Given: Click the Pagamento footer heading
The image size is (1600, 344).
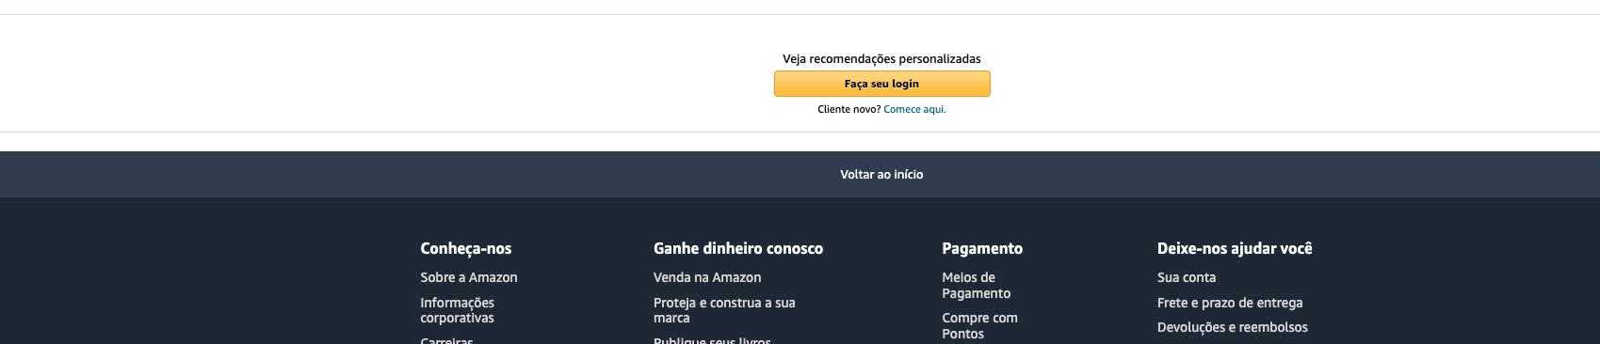Looking at the screenshot, I should (x=982, y=248).
